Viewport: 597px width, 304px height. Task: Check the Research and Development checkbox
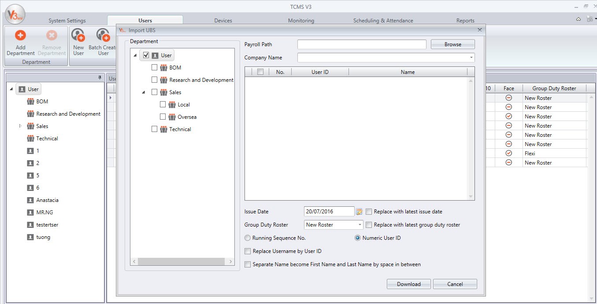pos(154,80)
